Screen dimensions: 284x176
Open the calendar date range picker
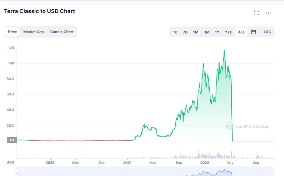(254, 32)
